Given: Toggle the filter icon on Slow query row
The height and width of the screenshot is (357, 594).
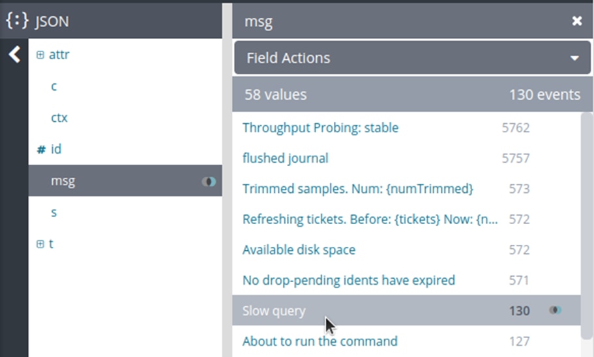Looking at the screenshot, I should tap(555, 310).
